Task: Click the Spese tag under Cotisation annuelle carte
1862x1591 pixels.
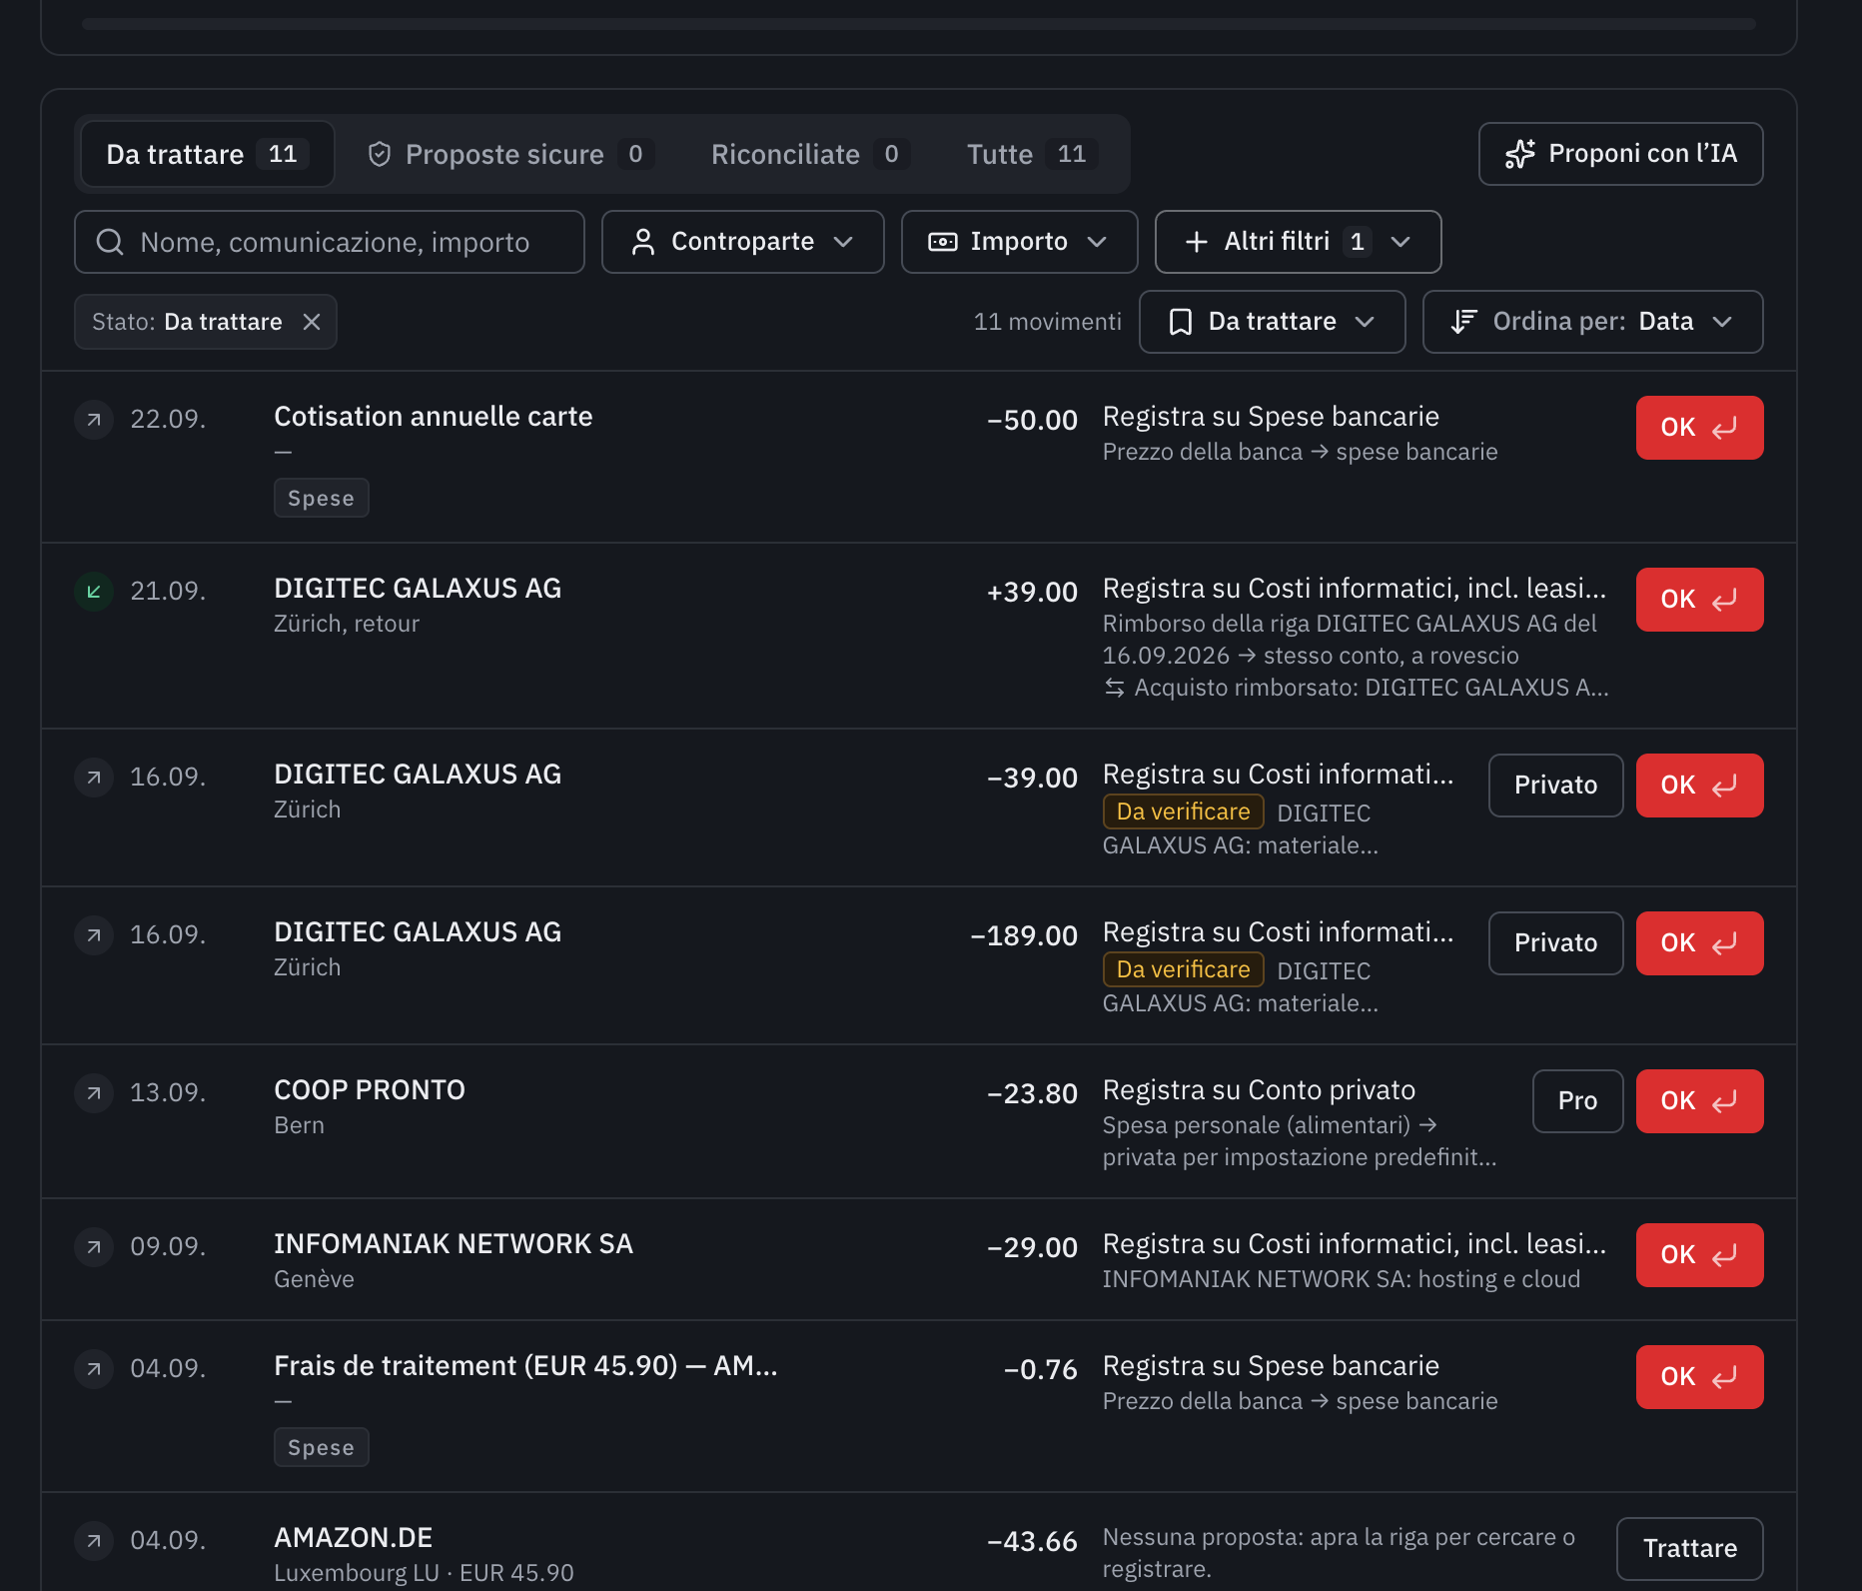Action: click(322, 498)
